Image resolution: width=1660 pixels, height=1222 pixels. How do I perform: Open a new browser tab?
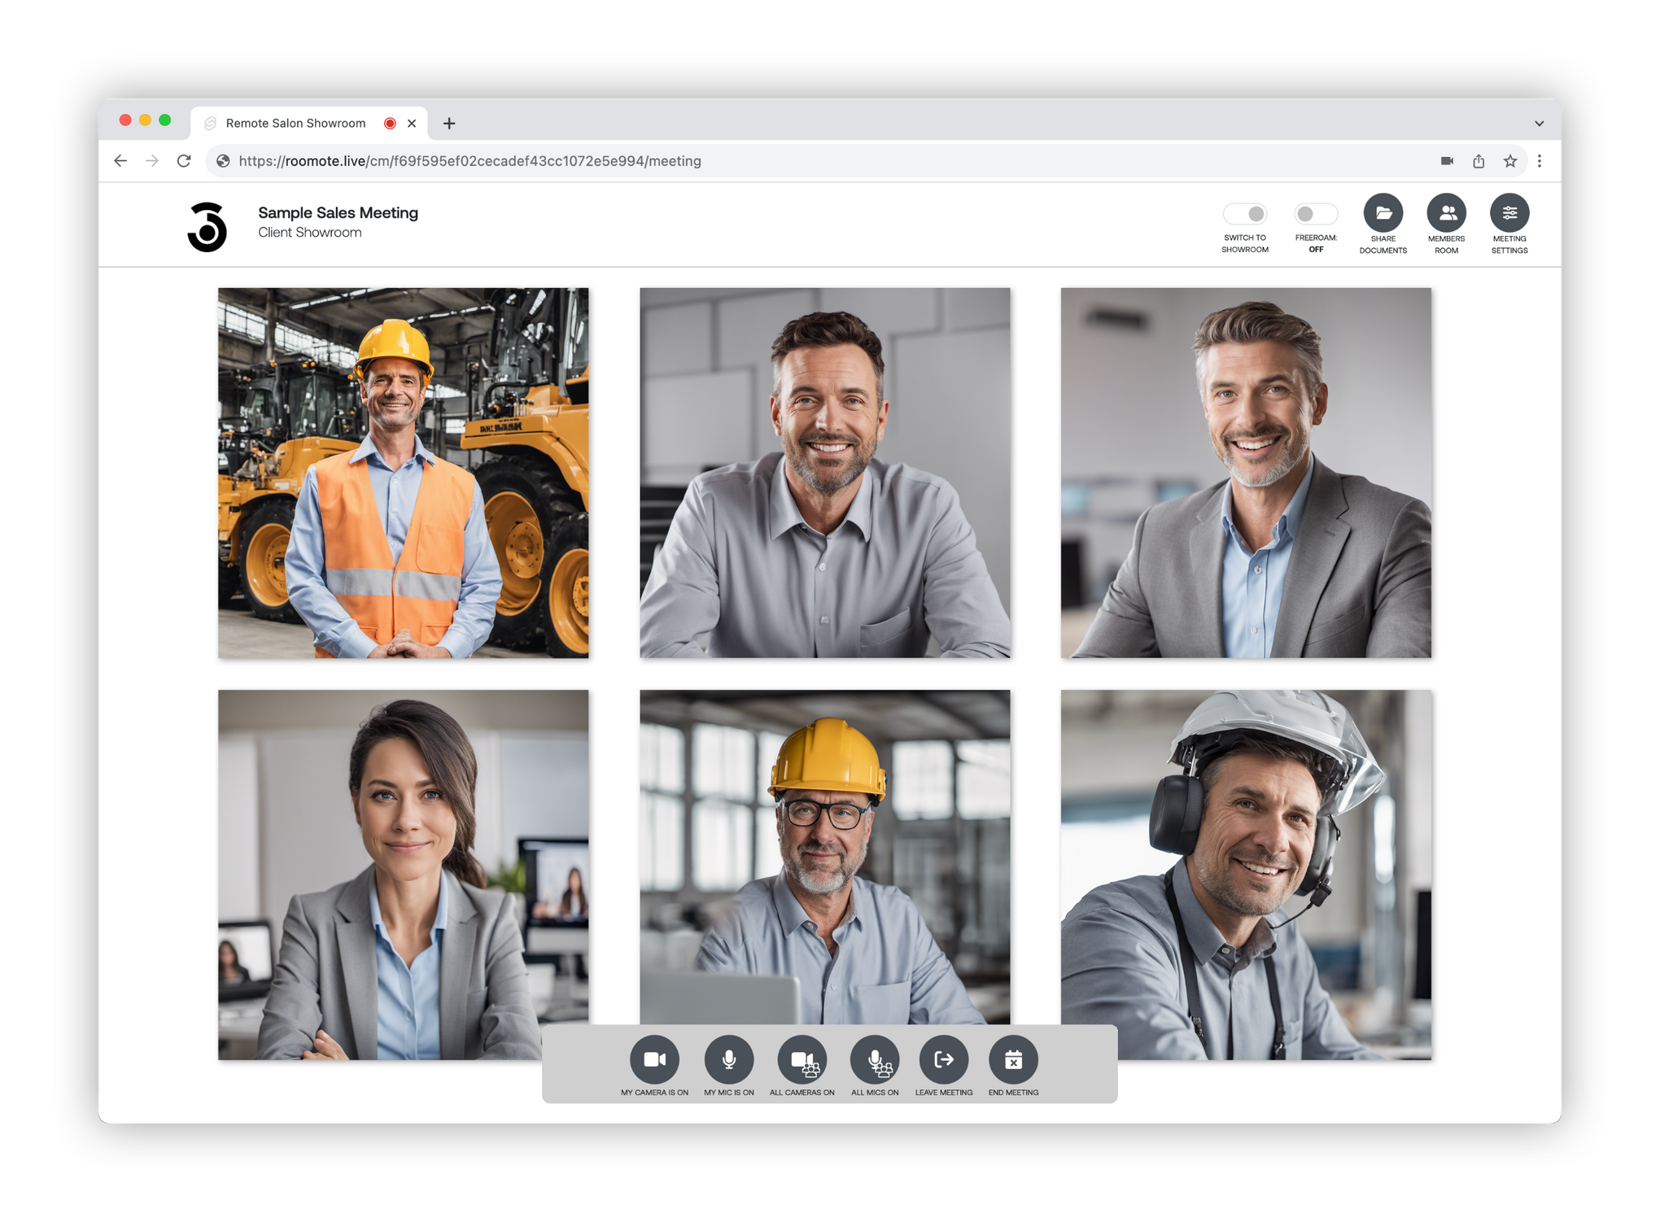448,122
